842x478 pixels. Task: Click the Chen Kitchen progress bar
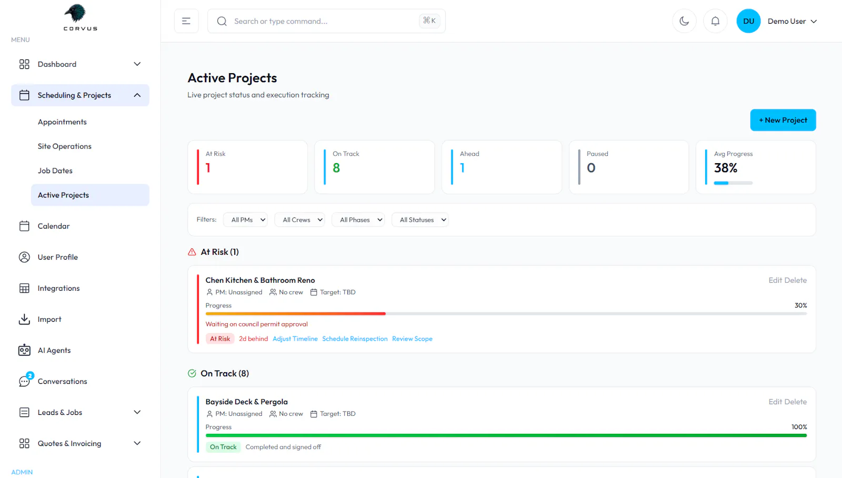(506, 314)
